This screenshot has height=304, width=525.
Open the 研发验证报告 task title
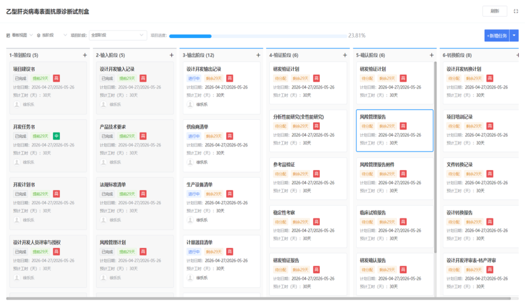point(286,260)
